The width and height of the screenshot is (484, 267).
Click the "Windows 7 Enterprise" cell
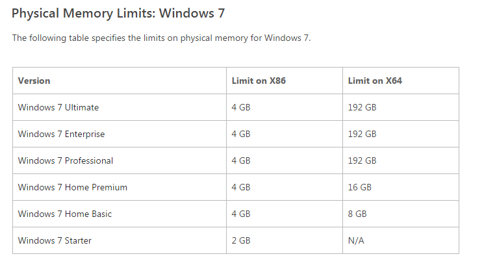[61, 134]
